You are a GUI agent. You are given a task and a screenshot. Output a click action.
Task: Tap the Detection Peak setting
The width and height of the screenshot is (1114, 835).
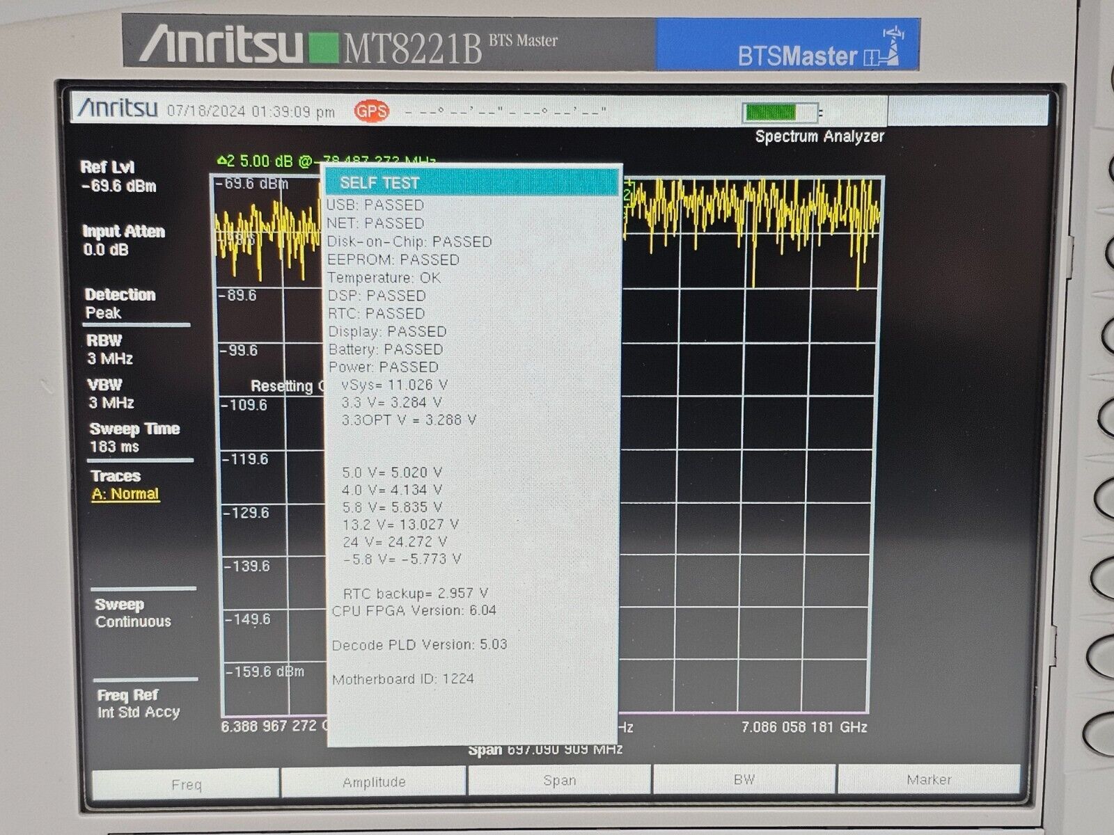tap(120, 303)
